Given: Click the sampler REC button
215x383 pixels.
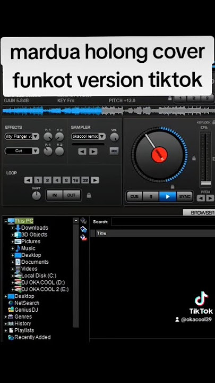Looking at the screenshot, I should click(114, 151).
